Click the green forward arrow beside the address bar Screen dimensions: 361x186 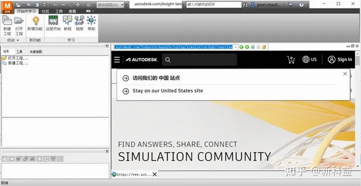tap(247, 47)
